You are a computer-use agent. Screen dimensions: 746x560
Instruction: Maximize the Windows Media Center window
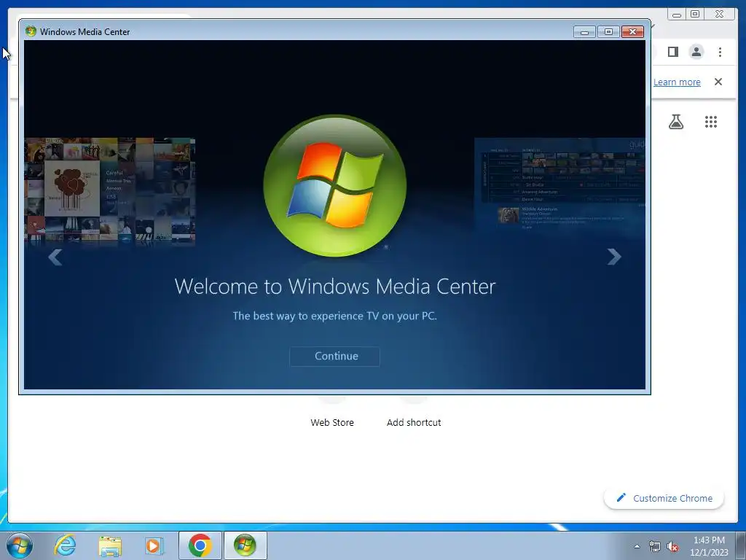tap(608, 32)
